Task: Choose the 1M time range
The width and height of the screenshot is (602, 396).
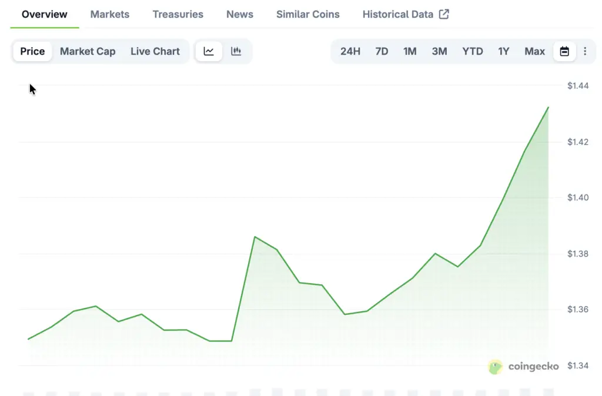Action: click(410, 51)
